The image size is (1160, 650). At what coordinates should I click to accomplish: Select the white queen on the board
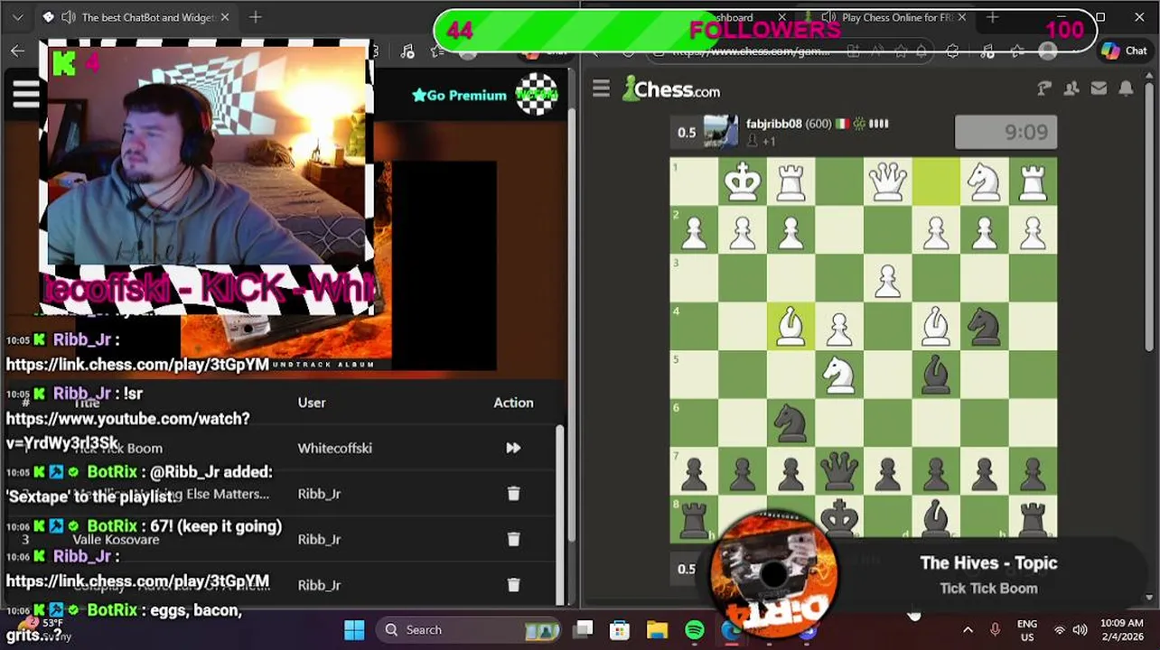(x=887, y=181)
